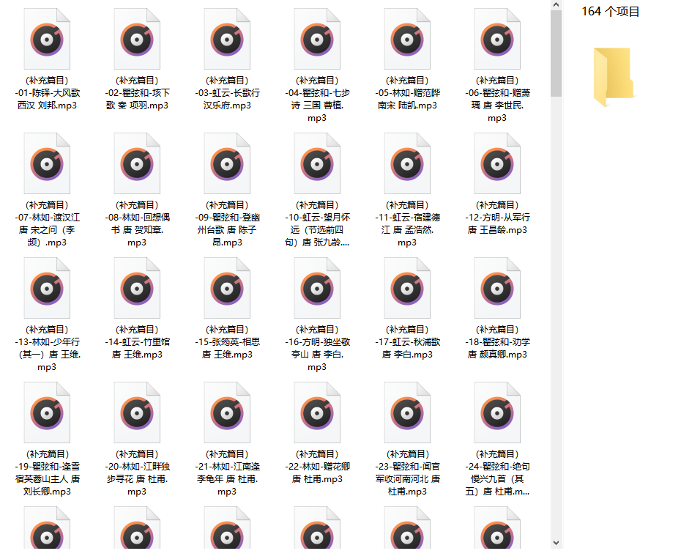This screenshot has width=700, height=559.
Task: Click the vertical scrollbar thumb
Action: point(556,53)
